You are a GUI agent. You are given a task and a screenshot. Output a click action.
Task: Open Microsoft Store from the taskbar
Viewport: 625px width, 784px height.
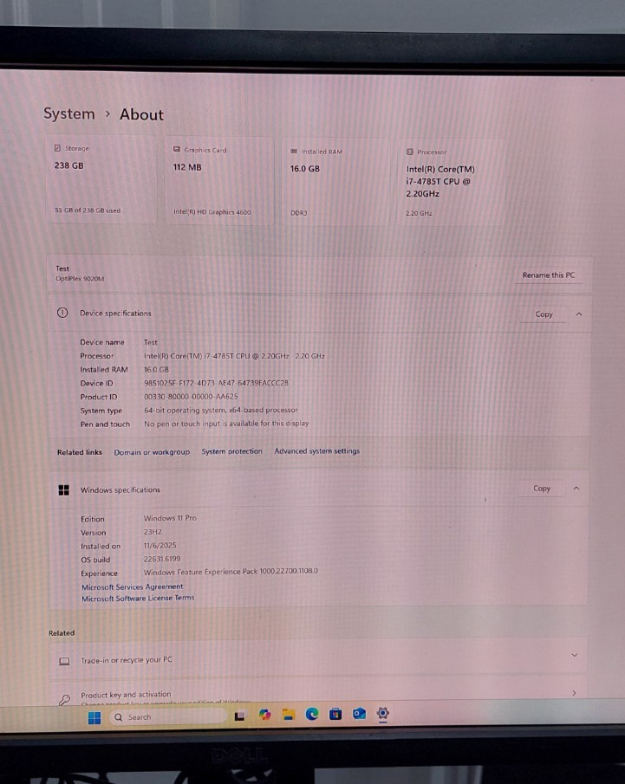[335, 714]
